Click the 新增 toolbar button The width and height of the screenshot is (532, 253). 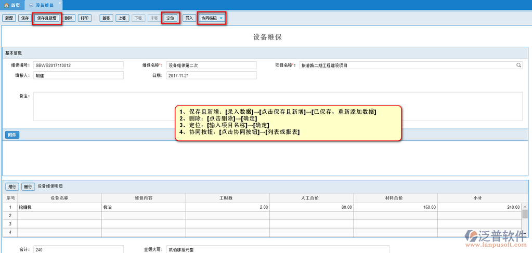9,18
